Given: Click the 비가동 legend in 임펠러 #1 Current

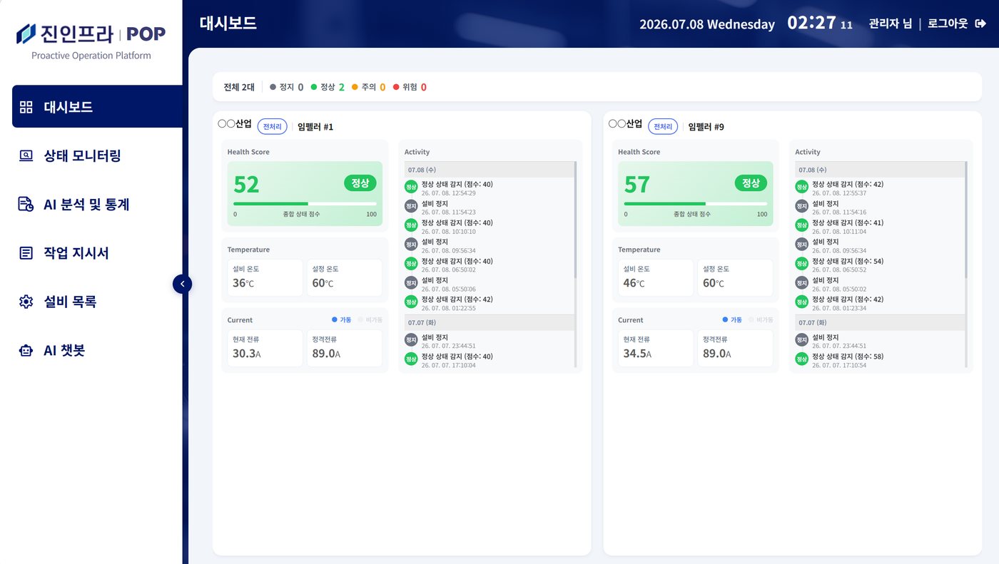Looking at the screenshot, I should [370, 320].
